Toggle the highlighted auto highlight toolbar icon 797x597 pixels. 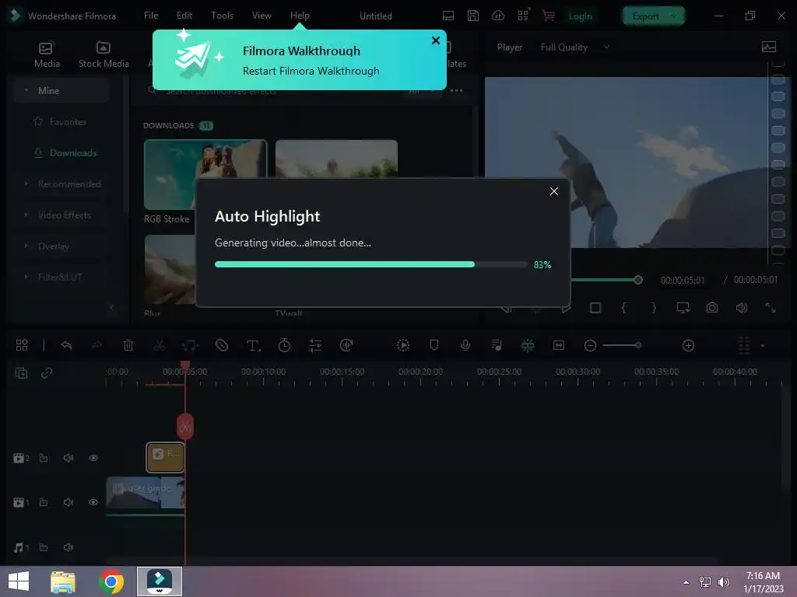pyautogui.click(x=528, y=345)
